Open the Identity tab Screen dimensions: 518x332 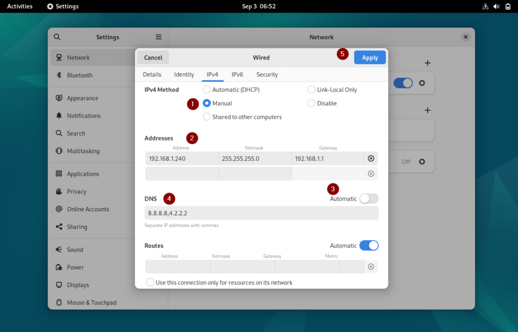click(x=184, y=74)
